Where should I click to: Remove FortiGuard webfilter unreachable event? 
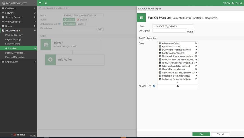pos(196,63)
